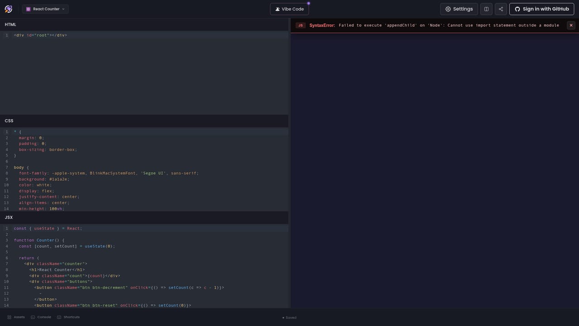Image resolution: width=579 pixels, height=326 pixels.
Task: Click 'const { useState } = React;' line
Action: pyautogui.click(x=48, y=228)
